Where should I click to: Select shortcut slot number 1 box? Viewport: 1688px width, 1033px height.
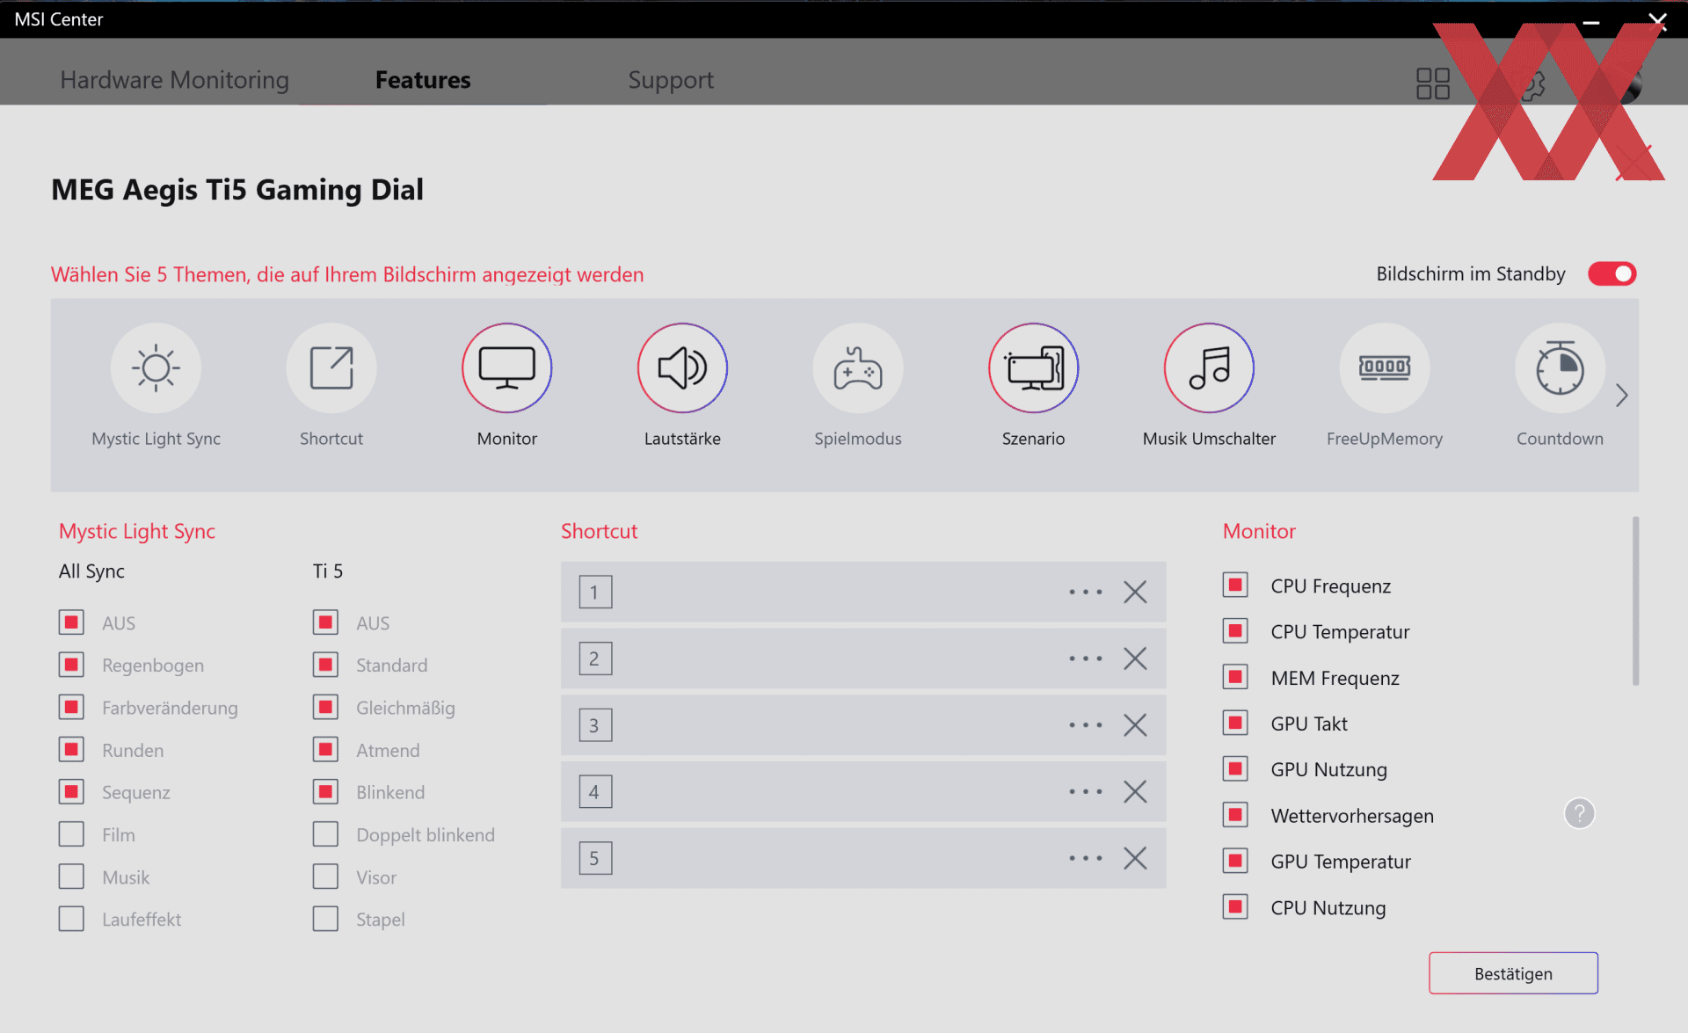[x=595, y=592]
